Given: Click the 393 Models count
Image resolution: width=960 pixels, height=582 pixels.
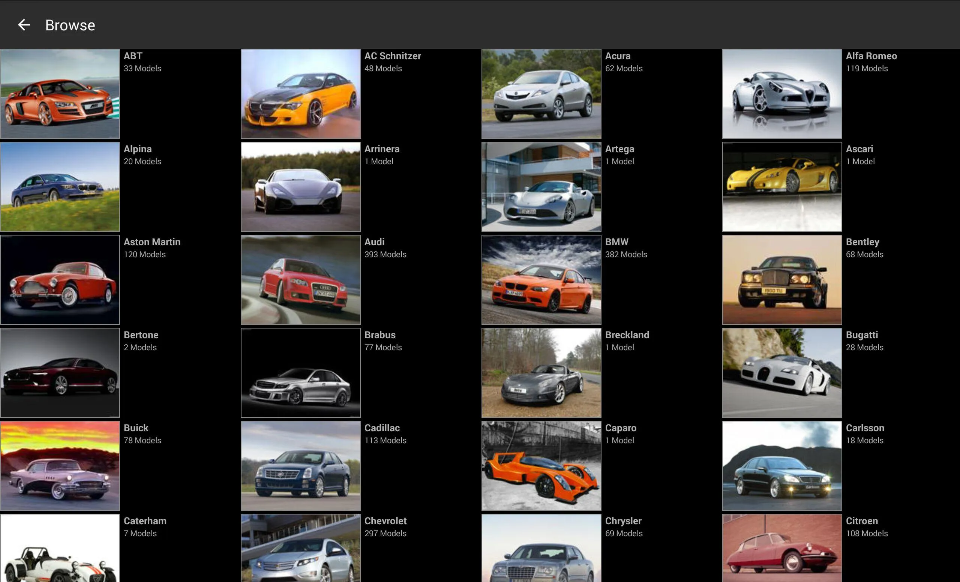Looking at the screenshot, I should pyautogui.click(x=385, y=255).
